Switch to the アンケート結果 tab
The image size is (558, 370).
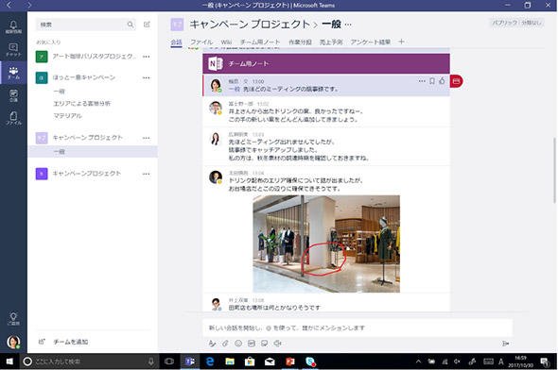click(x=371, y=42)
